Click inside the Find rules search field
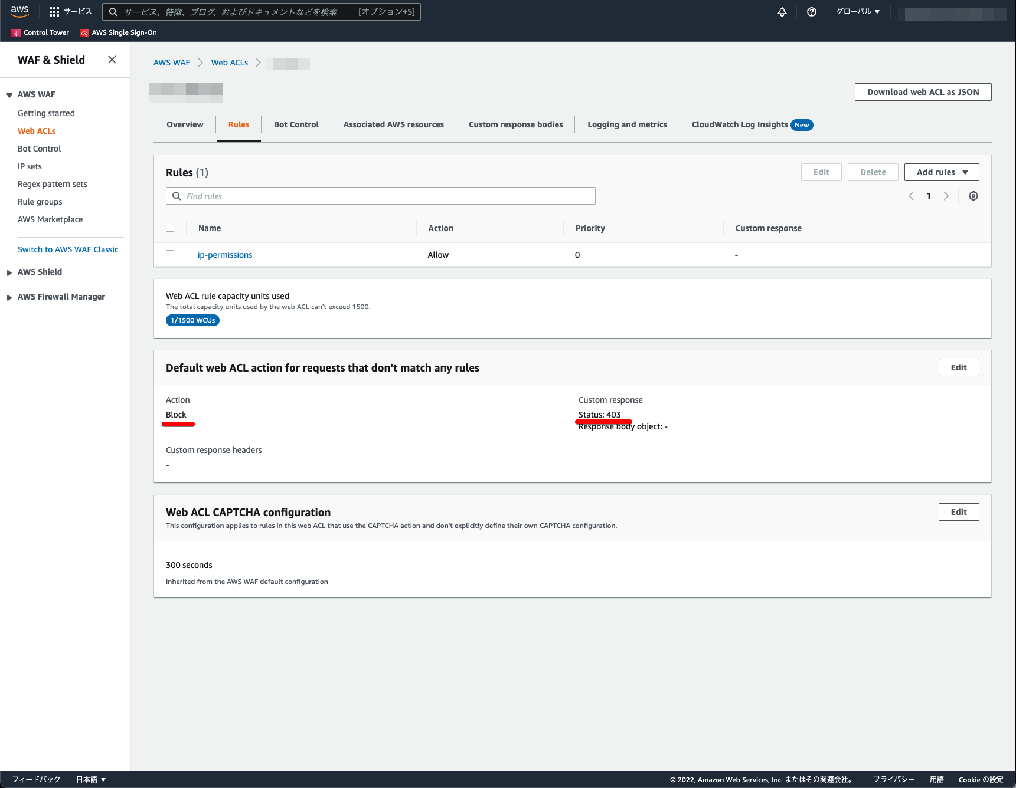The height and width of the screenshot is (788, 1016). click(x=380, y=196)
